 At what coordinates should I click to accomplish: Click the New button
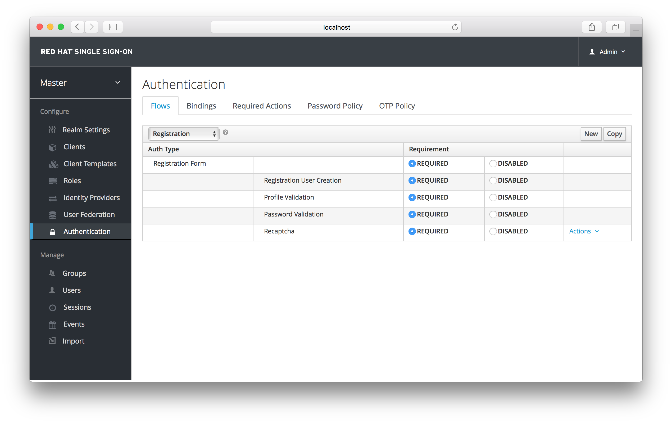[x=591, y=133]
